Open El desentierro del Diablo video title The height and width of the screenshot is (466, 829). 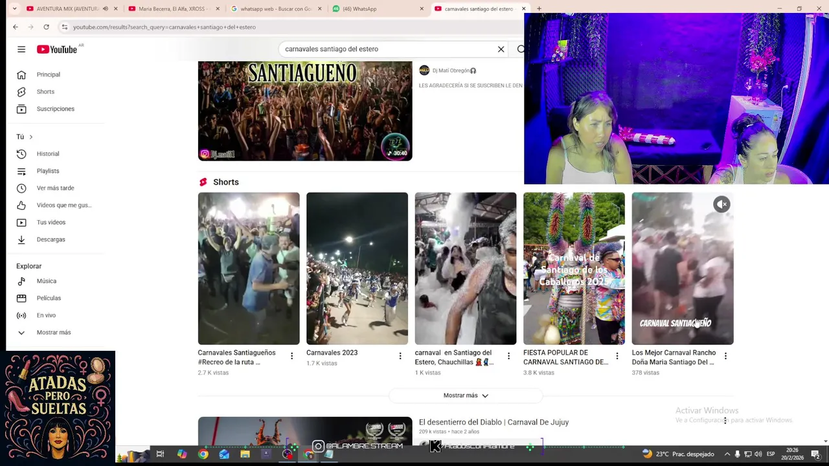(494, 422)
